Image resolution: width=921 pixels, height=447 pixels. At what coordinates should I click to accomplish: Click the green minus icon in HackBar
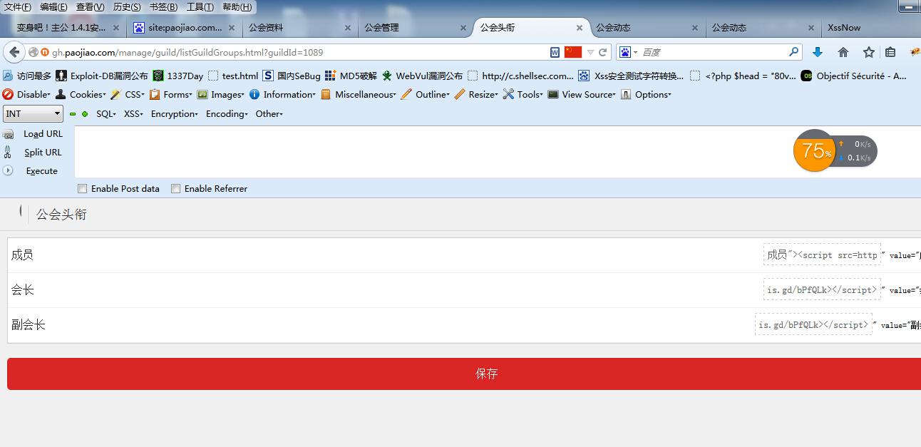point(73,114)
